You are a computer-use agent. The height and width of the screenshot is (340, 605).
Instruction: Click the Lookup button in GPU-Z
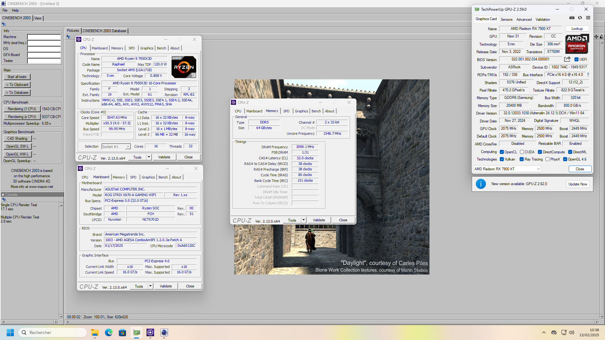click(577, 29)
